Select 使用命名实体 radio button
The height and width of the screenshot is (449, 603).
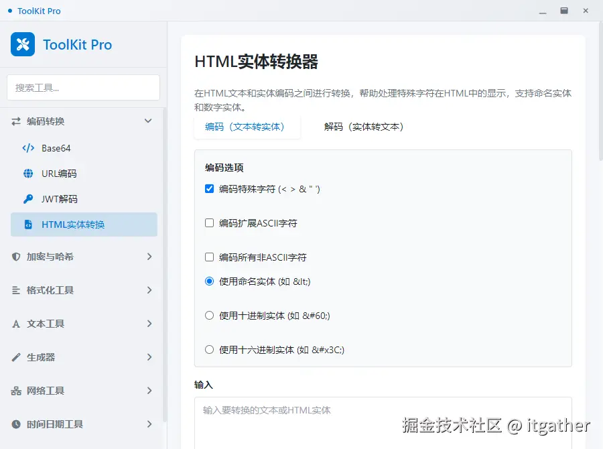coord(209,281)
